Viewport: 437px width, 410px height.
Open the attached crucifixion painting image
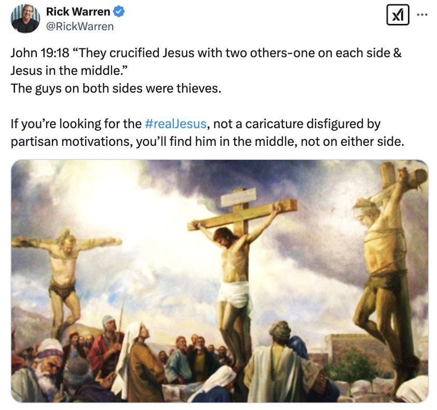(x=220, y=281)
